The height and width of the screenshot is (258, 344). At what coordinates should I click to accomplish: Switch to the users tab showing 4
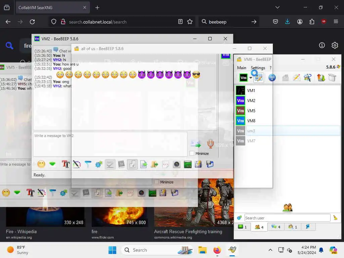tap(259, 227)
